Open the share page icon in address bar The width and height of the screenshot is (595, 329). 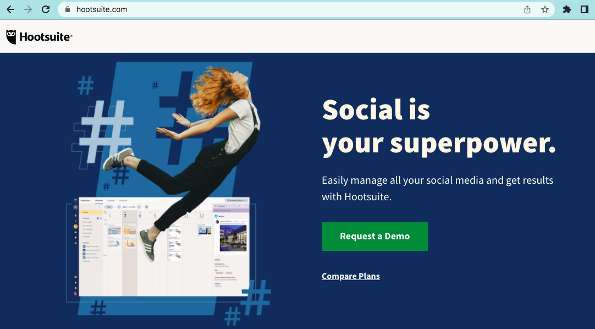tap(527, 9)
